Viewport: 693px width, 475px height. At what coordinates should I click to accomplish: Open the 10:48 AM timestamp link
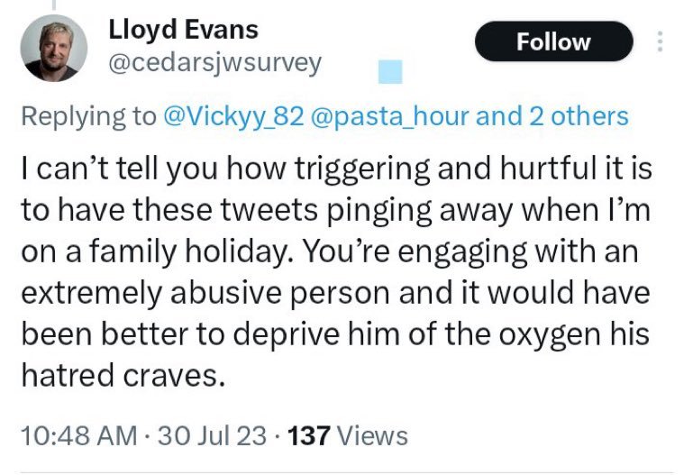pos(79,435)
